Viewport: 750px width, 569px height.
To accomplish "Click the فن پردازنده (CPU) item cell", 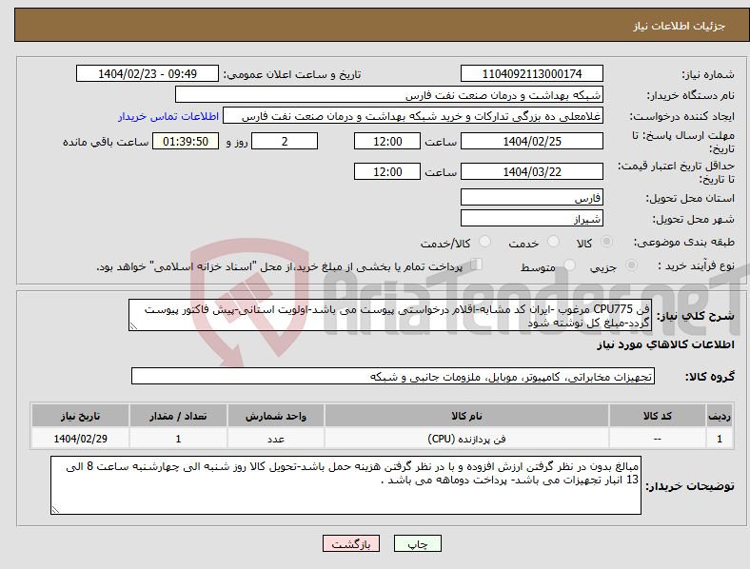I will point(466,439).
